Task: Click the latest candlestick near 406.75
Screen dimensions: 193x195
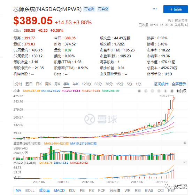Action: pos(174,98)
